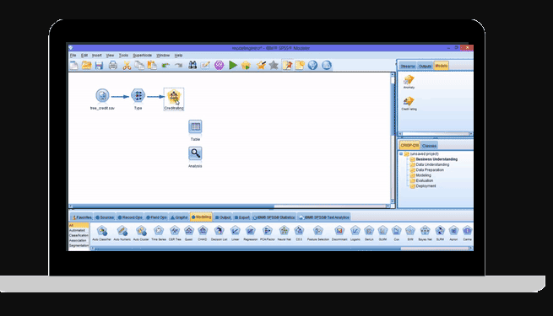Open the Edit menu
This screenshot has height=316, width=553.
[84, 56]
